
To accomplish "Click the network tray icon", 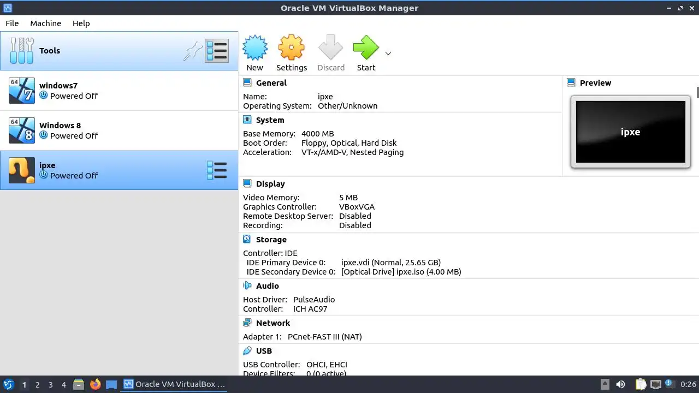I will tap(655, 384).
